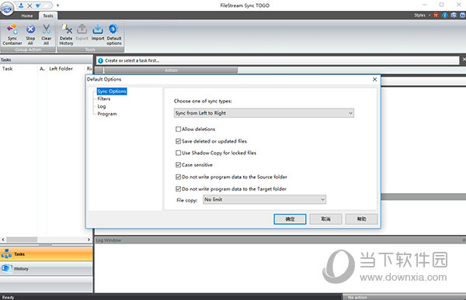Click the Clear All scissors icon
This screenshot has height=300, width=466.
(46, 29)
